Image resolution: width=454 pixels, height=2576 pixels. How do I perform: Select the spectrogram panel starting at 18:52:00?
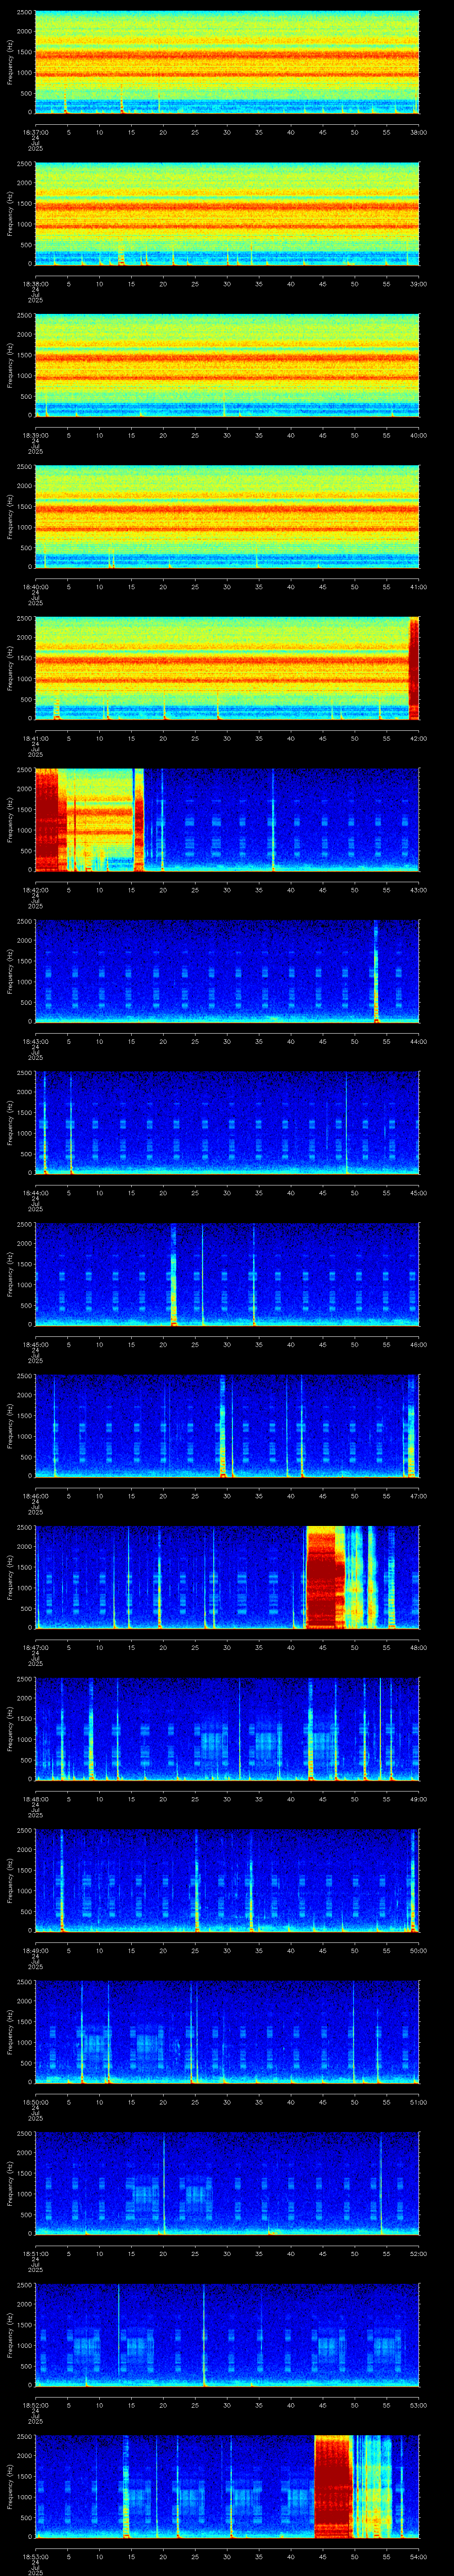click(x=227, y=2335)
